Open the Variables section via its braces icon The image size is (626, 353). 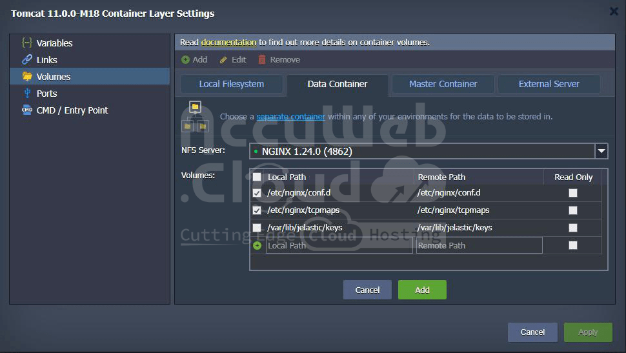(x=26, y=43)
